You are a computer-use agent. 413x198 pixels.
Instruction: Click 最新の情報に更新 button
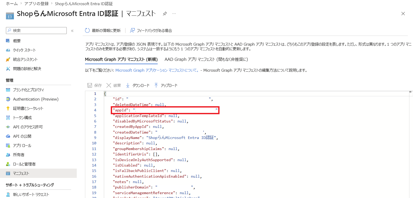pos(103,30)
